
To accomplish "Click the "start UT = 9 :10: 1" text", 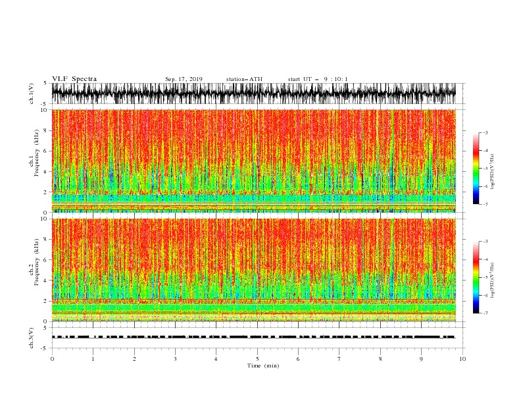I will click(x=318, y=79).
